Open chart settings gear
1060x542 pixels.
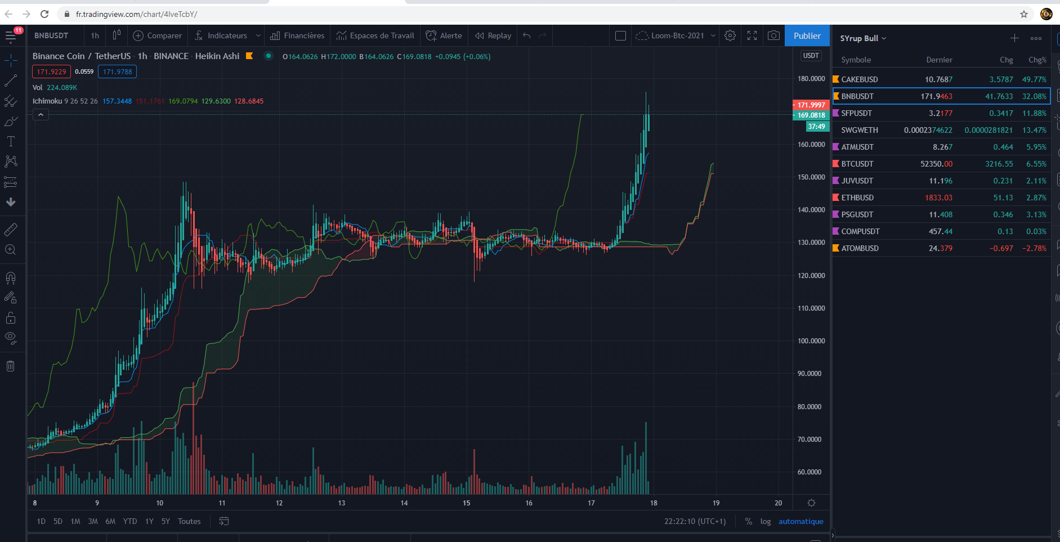tap(730, 35)
